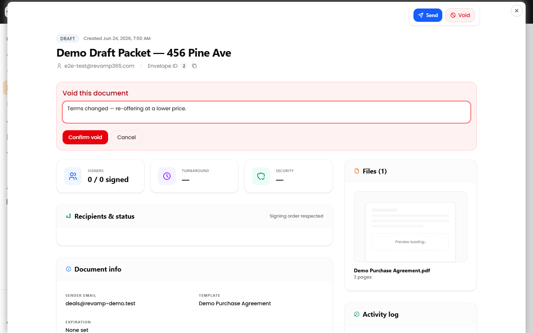This screenshot has width=533, height=333.
Task: Click the e2e-test@revamp365.com email
Action: [99, 66]
